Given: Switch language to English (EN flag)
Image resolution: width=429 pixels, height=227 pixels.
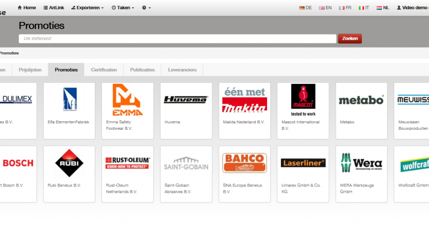Looking at the screenshot, I should pyautogui.click(x=326, y=8).
